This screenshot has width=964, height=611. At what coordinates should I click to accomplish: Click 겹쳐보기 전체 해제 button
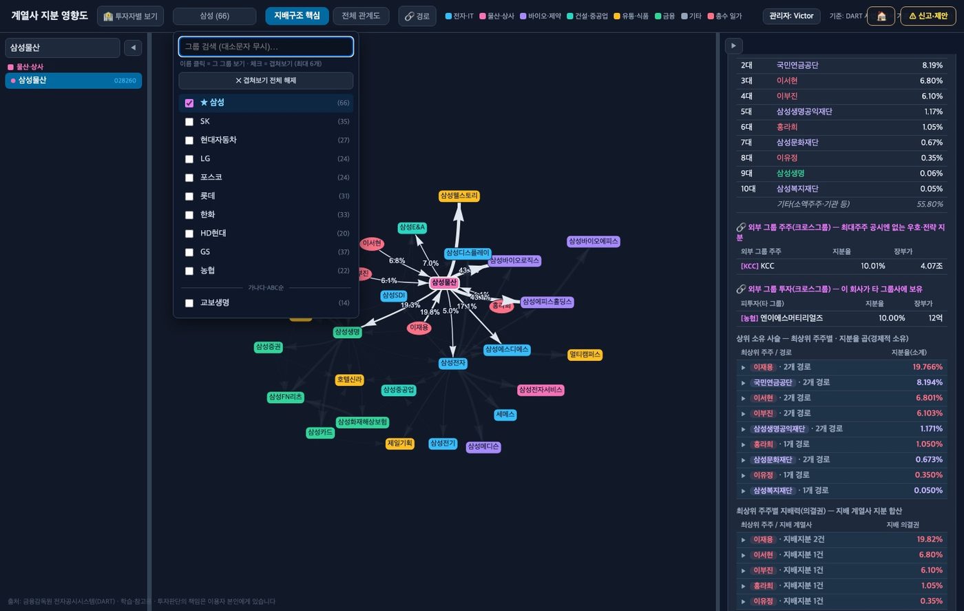coord(266,81)
